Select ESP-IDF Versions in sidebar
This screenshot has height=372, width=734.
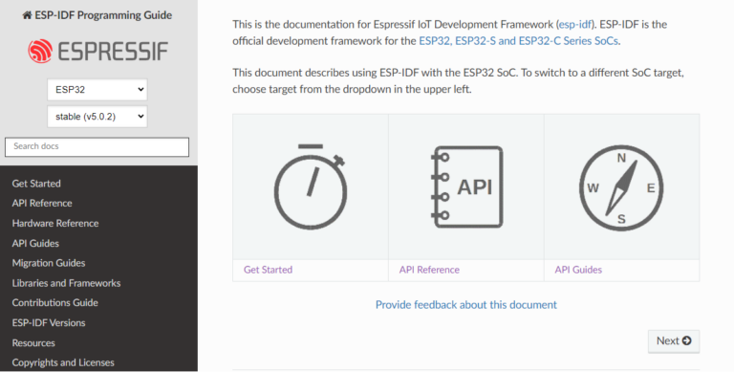tap(49, 323)
